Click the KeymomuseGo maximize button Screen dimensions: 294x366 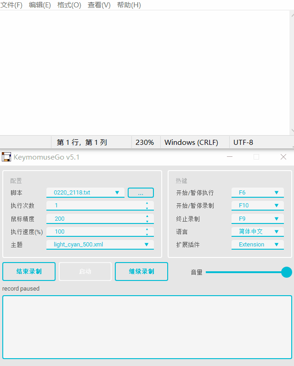pyautogui.click(x=256, y=157)
